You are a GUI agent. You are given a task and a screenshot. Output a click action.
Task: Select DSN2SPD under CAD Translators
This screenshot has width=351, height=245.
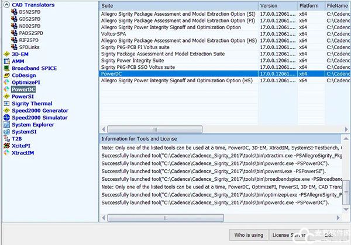29,12
